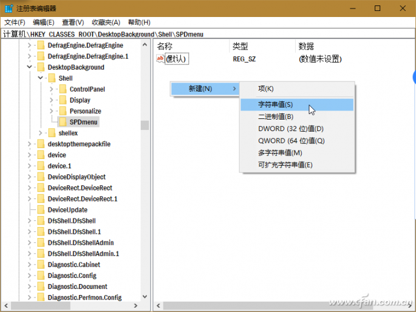Expand the Display tree node
The width and height of the screenshot is (416, 312).
[x=52, y=100]
